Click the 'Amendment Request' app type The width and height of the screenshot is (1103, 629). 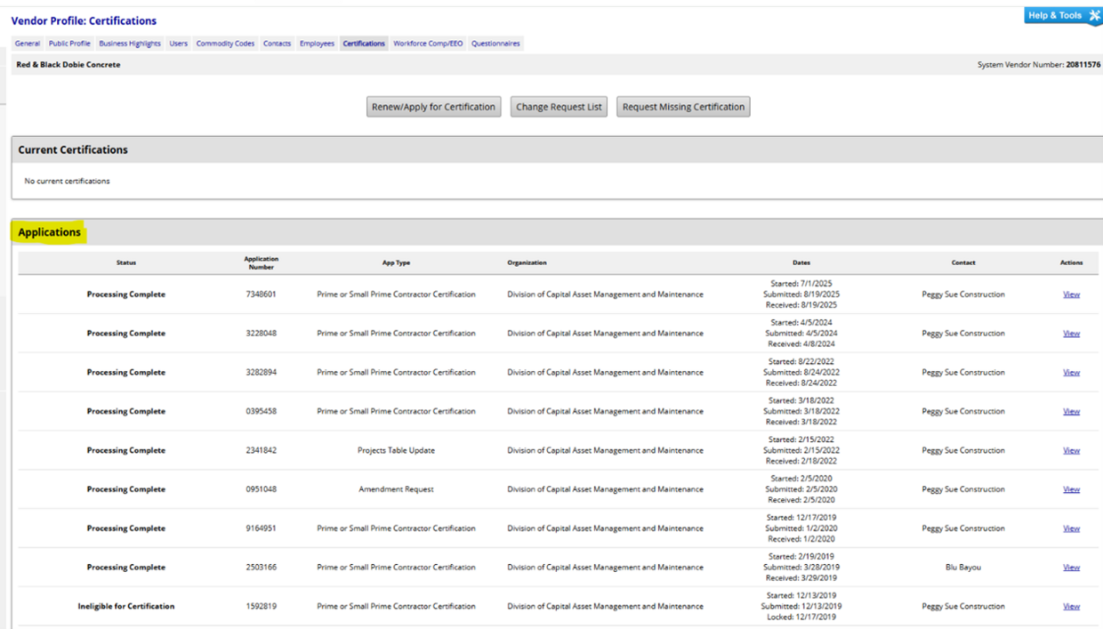tap(396, 489)
